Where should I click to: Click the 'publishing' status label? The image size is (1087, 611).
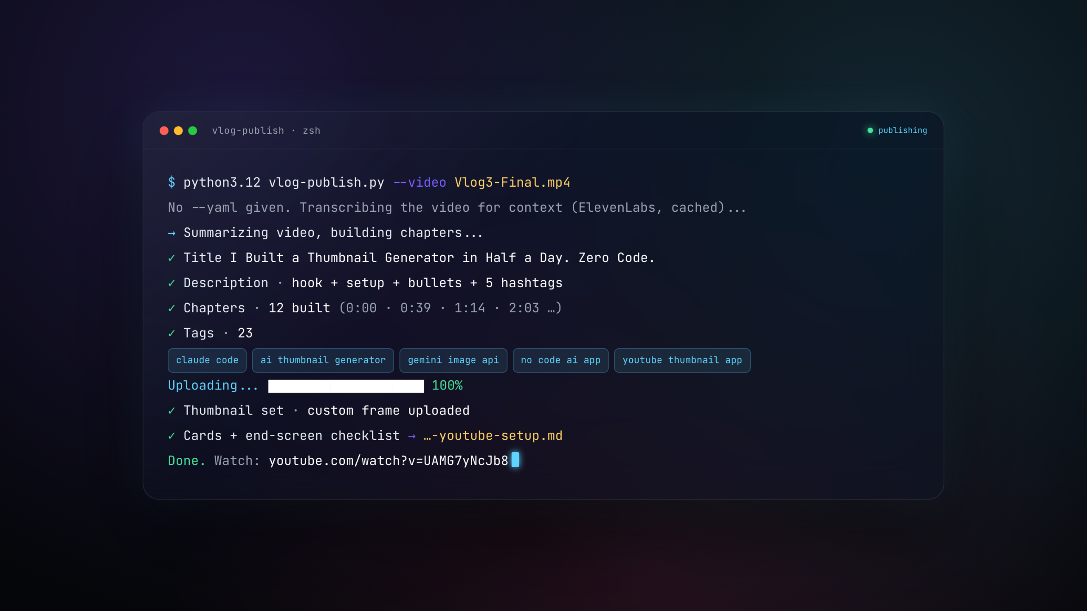(903, 131)
